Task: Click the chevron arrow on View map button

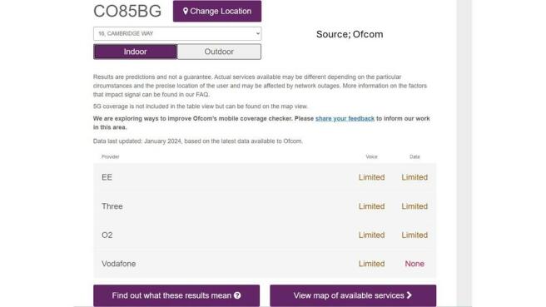Action: [x=409, y=295]
